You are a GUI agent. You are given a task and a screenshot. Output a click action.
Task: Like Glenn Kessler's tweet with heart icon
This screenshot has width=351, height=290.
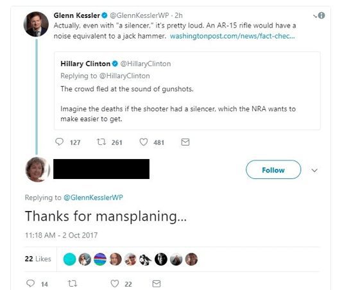(x=144, y=142)
